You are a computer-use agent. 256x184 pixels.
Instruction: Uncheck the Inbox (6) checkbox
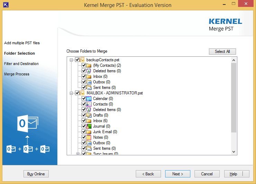[84, 121]
